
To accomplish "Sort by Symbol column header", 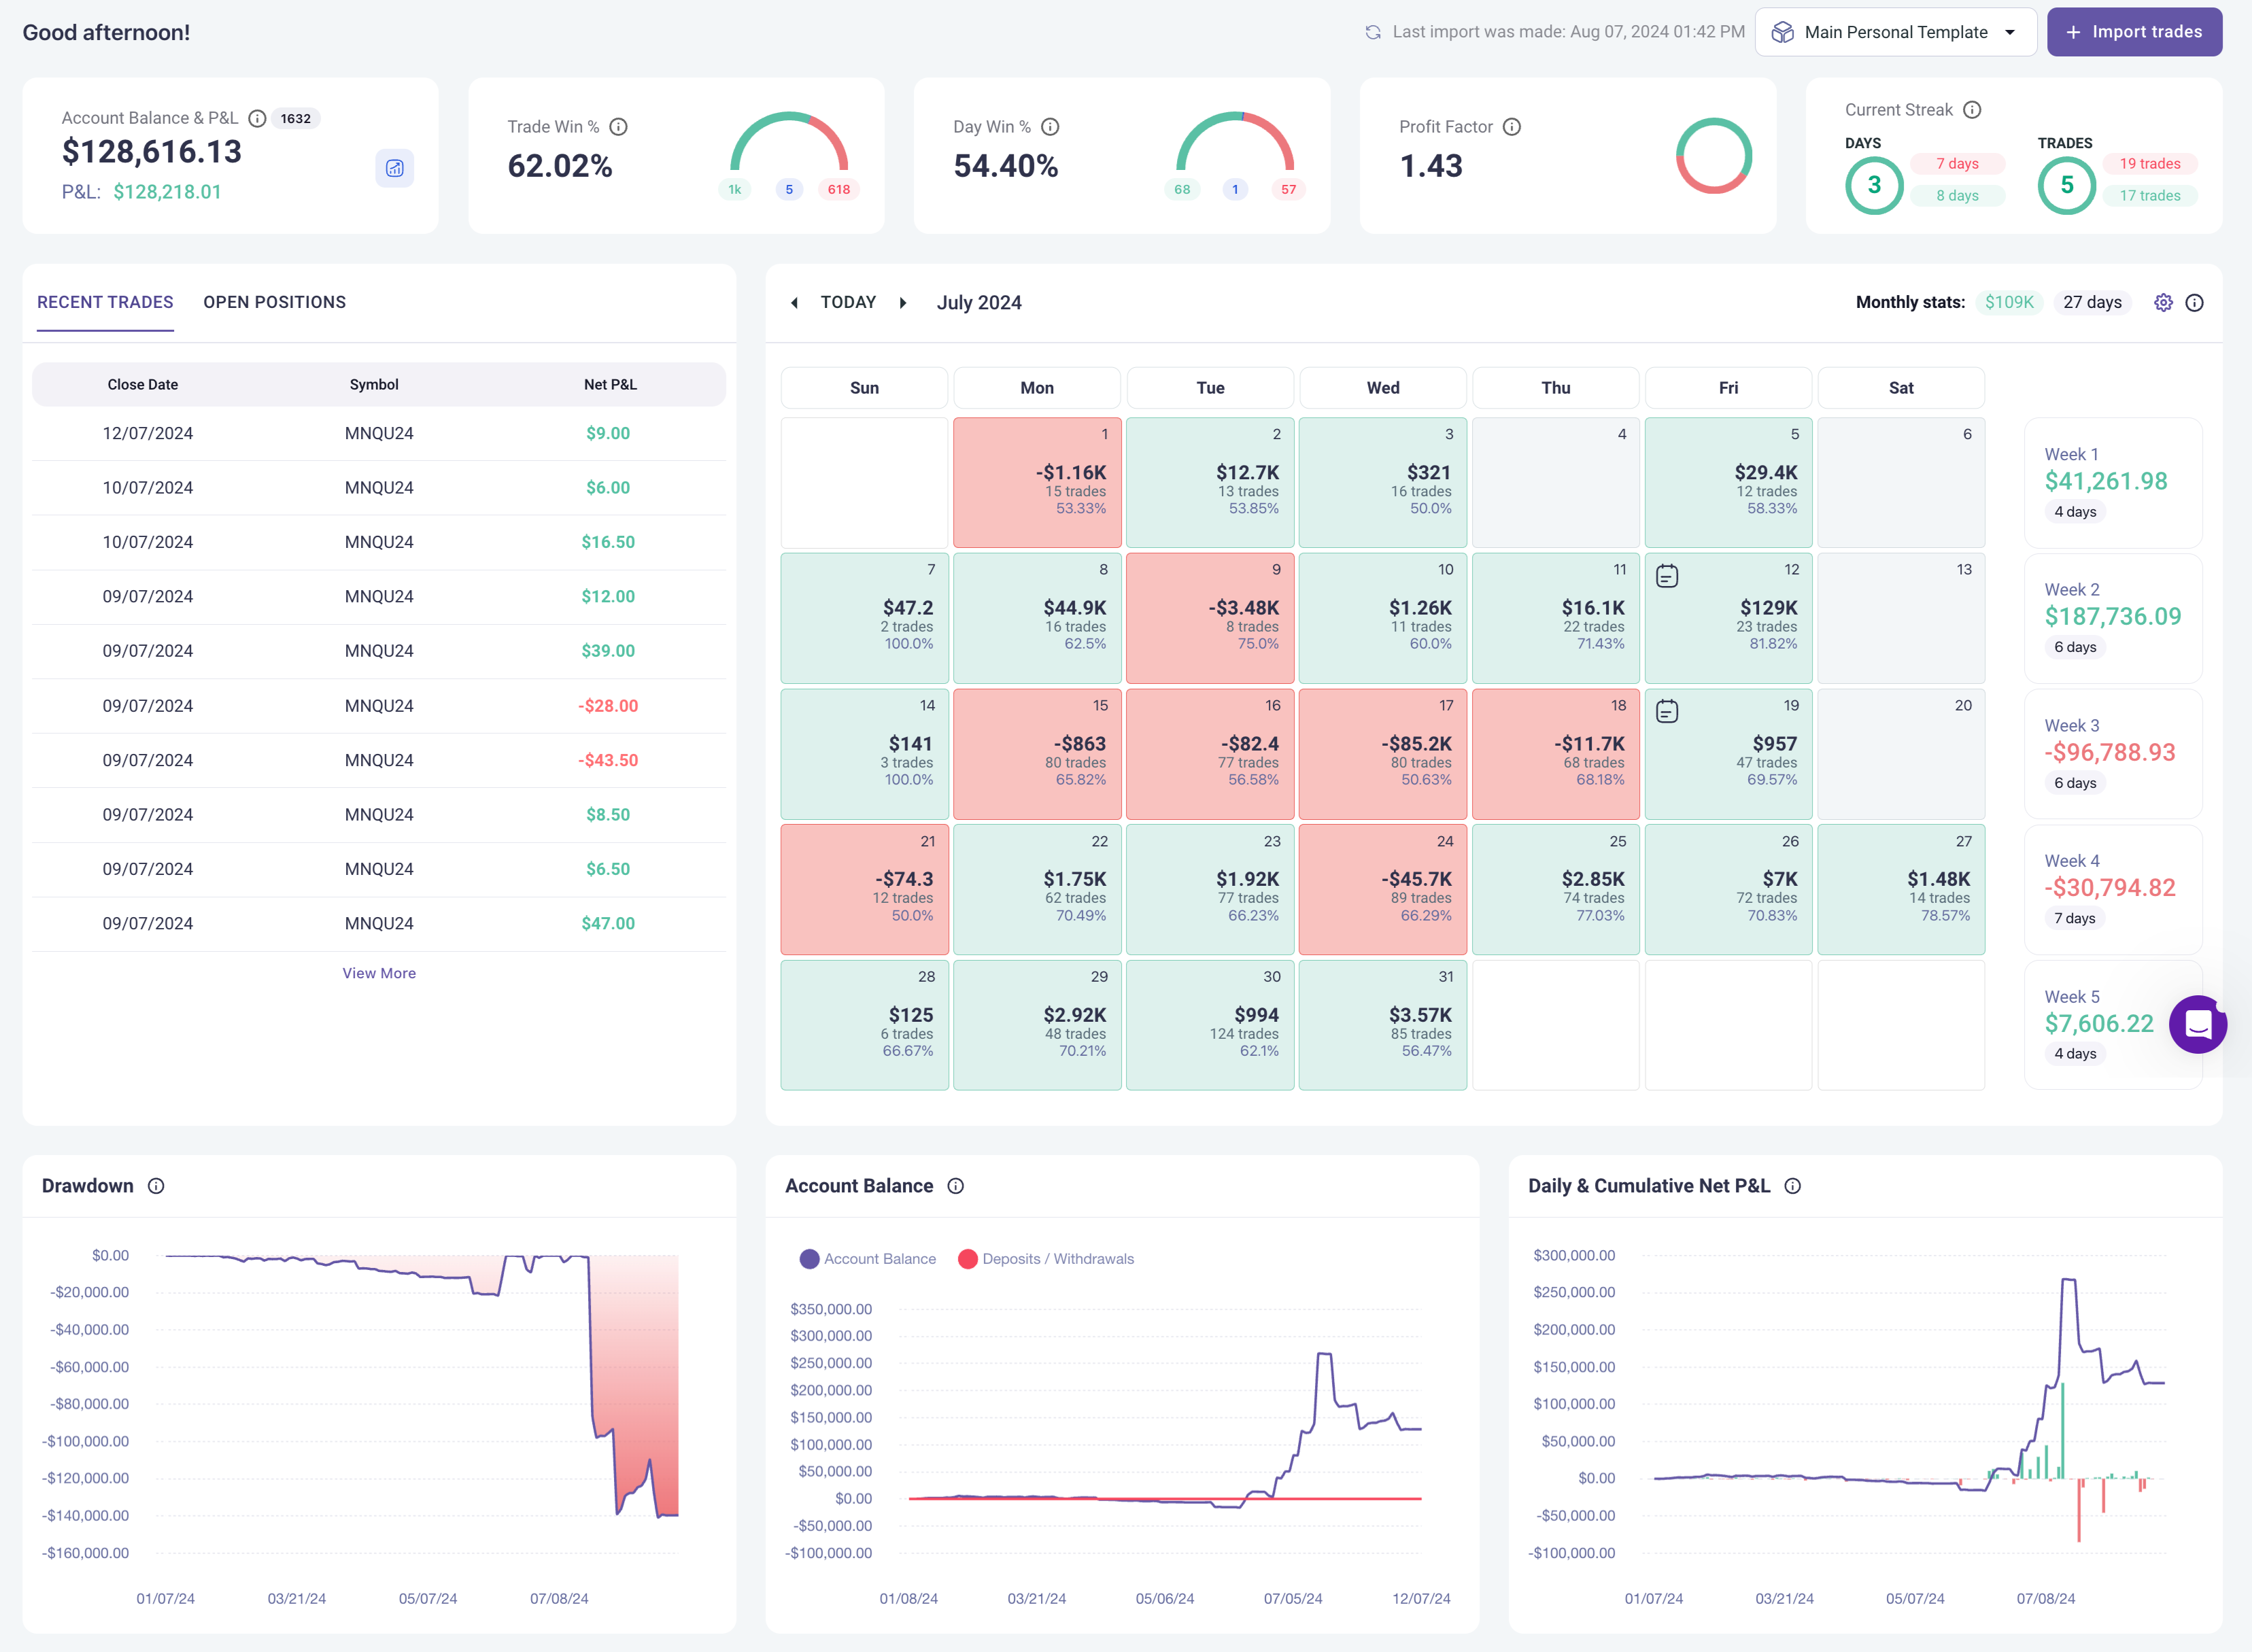I will coord(374,384).
